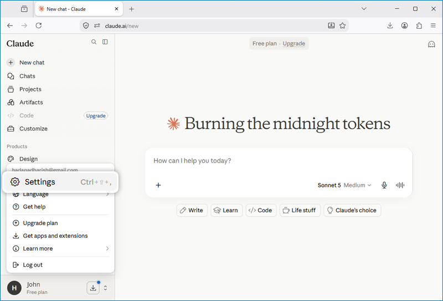Click the Write suggestion chip

[192, 210]
